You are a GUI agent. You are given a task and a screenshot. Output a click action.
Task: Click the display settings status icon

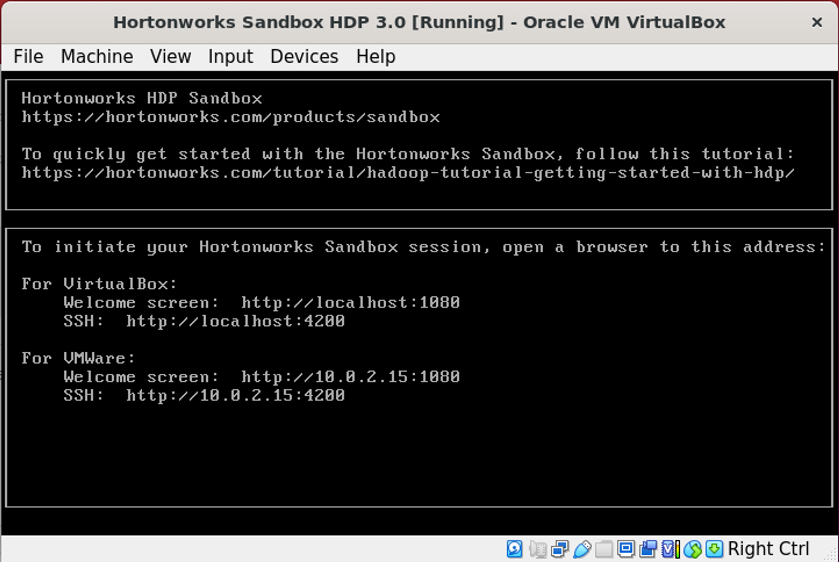[626, 548]
